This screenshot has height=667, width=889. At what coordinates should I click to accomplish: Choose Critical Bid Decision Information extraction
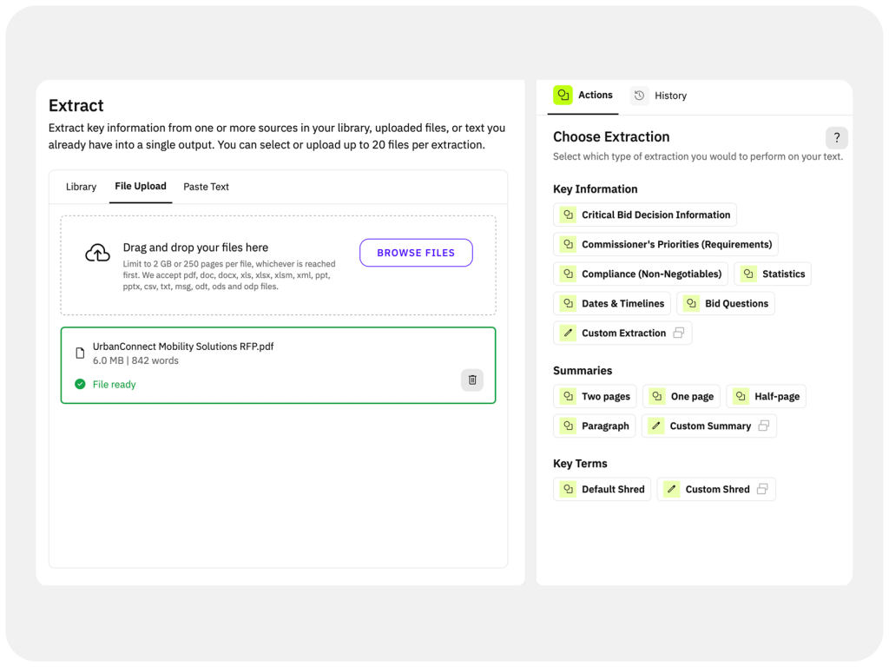pyautogui.click(x=645, y=215)
